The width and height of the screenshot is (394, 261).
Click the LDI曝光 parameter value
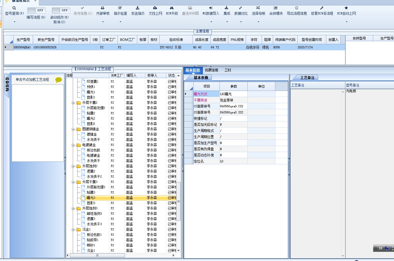(233, 94)
